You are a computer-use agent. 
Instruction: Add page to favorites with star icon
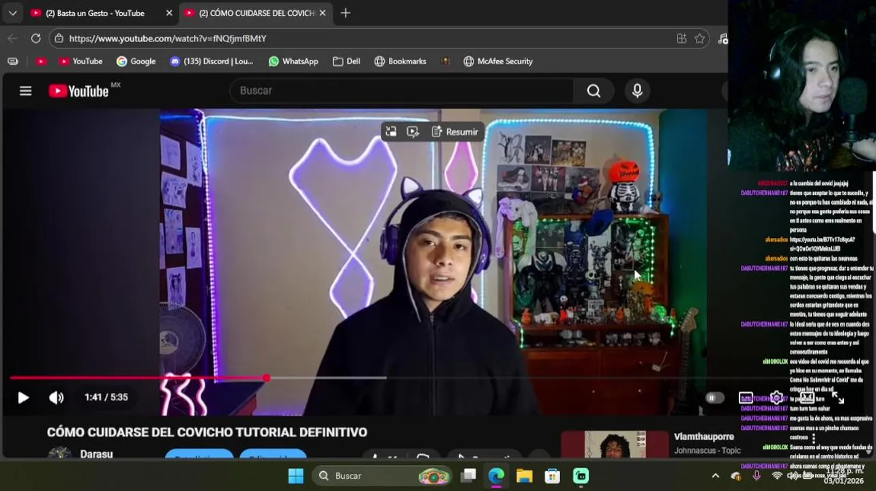[699, 38]
